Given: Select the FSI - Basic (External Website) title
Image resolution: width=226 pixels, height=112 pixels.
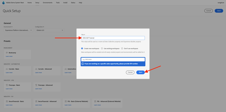Looking at the screenshot, I should coord(78,101).
